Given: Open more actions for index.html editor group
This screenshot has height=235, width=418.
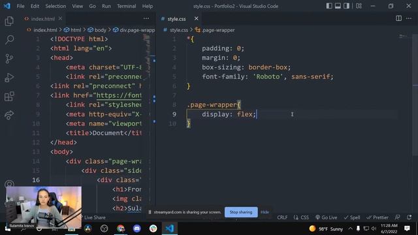Looking at the screenshot, I should [146, 18].
